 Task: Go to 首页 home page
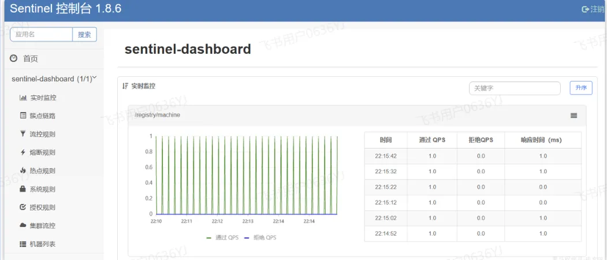click(x=31, y=59)
